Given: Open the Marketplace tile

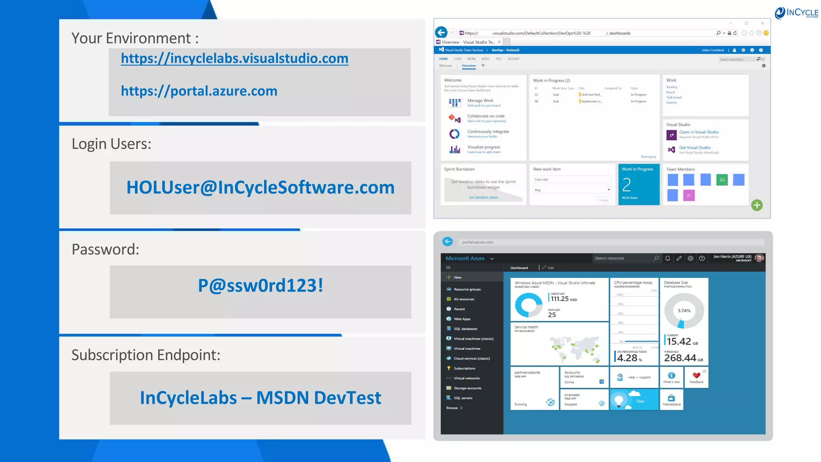Looking at the screenshot, I should 671,400.
